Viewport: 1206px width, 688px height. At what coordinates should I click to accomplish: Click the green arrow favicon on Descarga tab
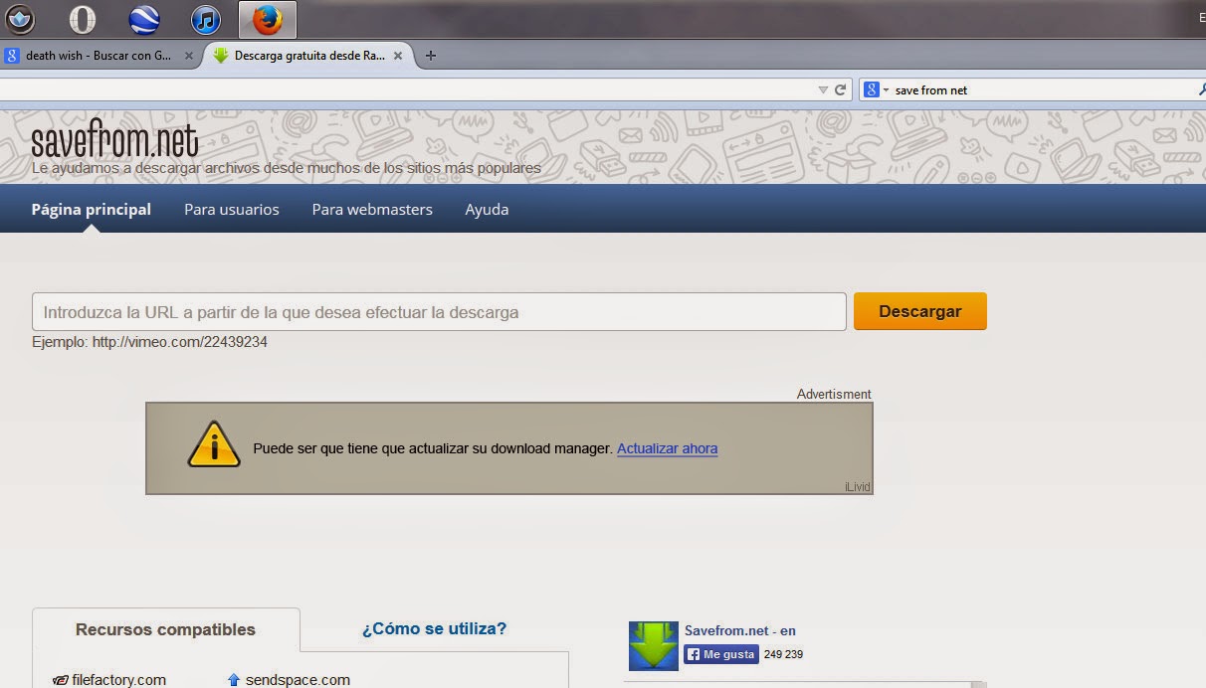(x=221, y=56)
